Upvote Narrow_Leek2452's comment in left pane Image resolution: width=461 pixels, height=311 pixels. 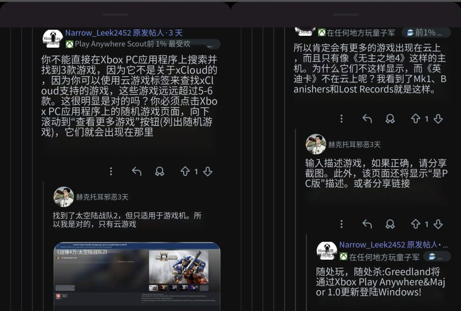(x=185, y=171)
